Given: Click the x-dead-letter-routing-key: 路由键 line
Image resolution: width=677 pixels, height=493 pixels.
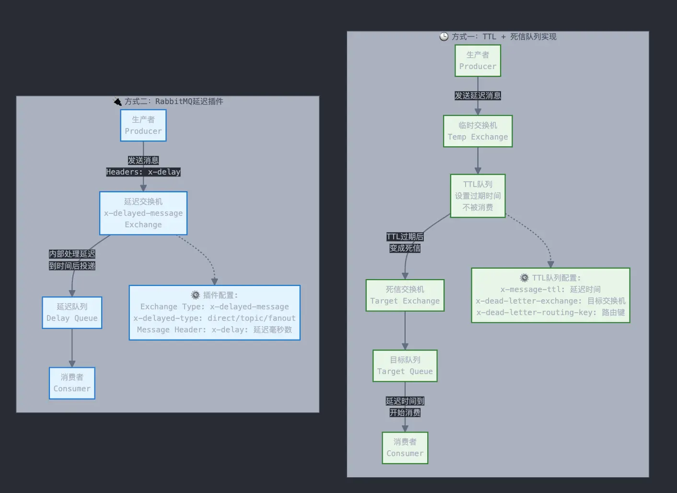Looking at the screenshot, I should (550, 312).
